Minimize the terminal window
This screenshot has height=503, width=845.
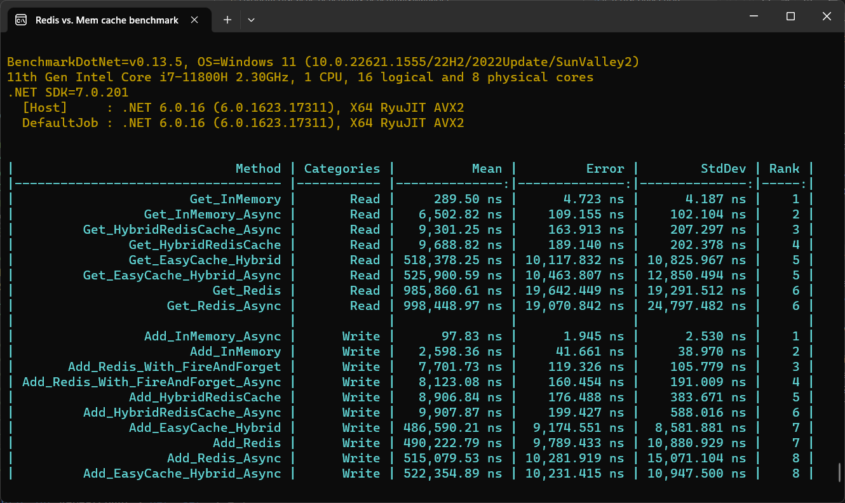(754, 17)
